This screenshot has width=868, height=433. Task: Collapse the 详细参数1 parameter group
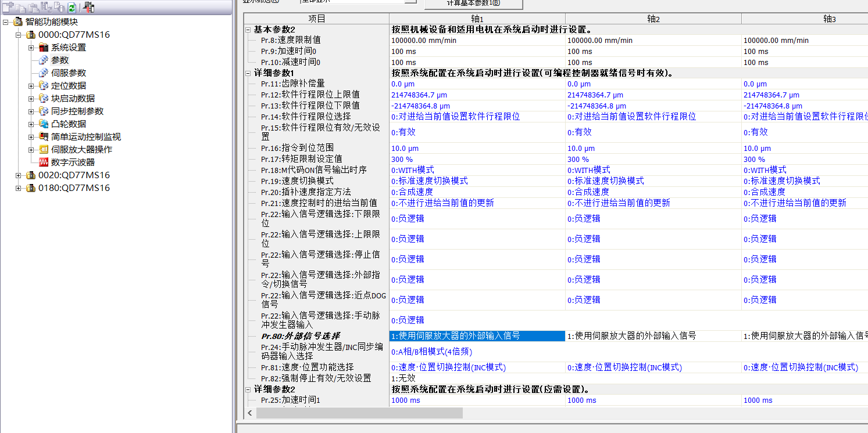tap(248, 73)
